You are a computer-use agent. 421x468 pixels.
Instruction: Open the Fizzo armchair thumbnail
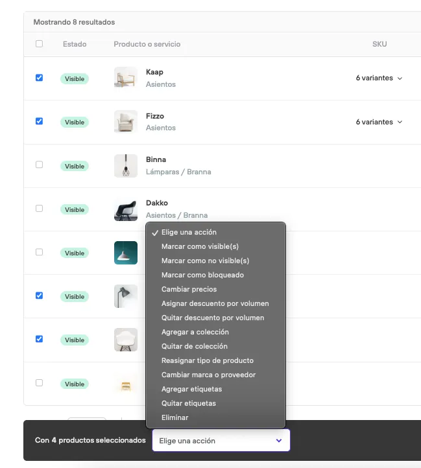126,122
